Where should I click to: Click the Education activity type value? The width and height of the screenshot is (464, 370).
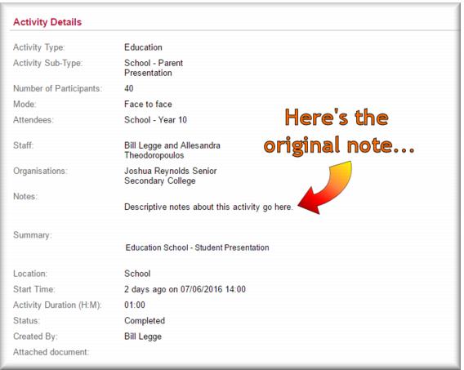tap(143, 47)
